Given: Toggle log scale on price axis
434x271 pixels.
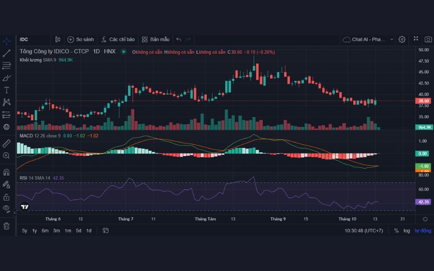Looking at the screenshot, I should [406, 230].
